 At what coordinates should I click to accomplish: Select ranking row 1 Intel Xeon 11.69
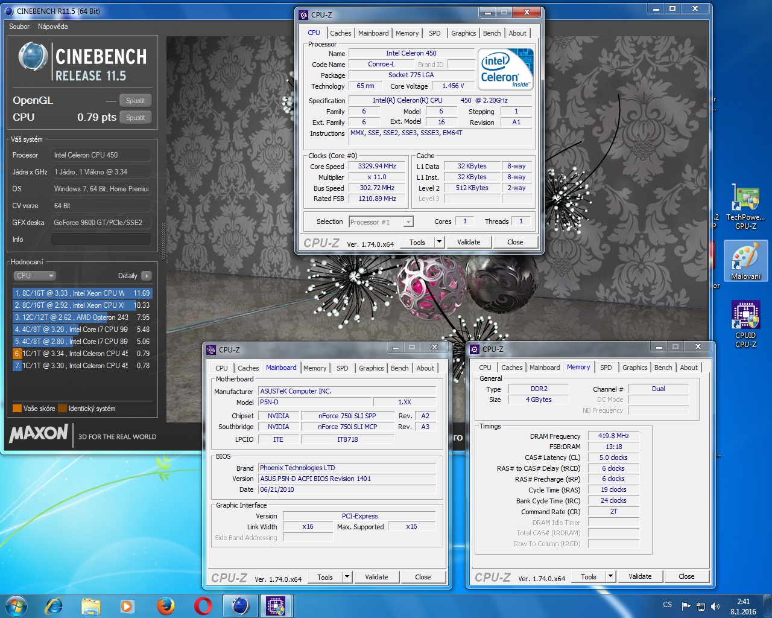[82, 293]
